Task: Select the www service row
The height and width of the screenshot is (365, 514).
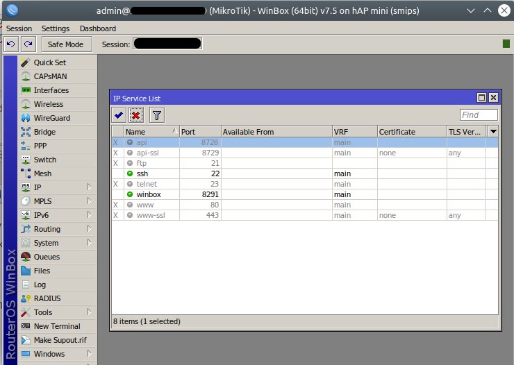Action: [x=305, y=205]
